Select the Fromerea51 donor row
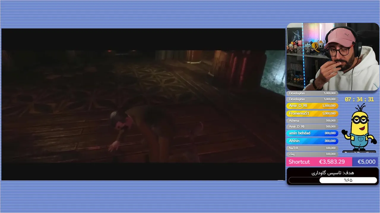 click(312, 113)
